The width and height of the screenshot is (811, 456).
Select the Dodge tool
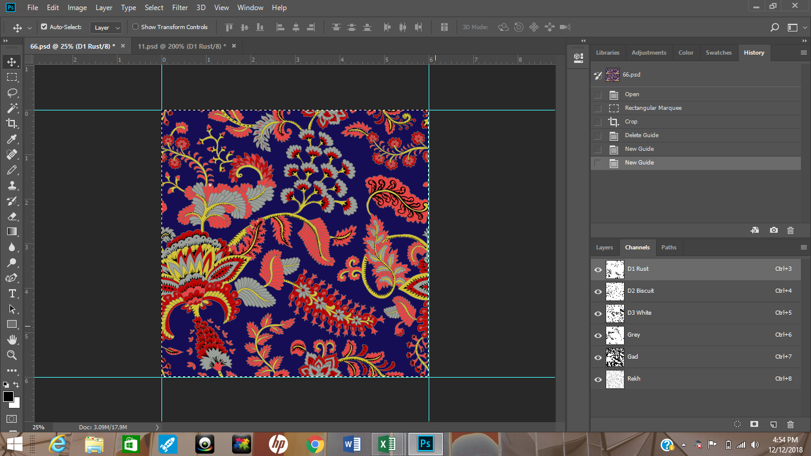click(x=12, y=262)
